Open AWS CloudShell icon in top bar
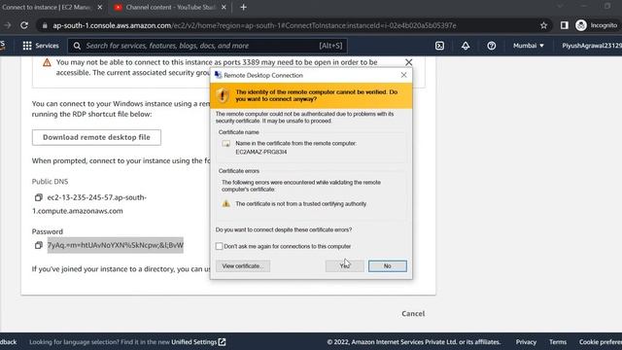This screenshot has height=350, width=622. pos(439,46)
